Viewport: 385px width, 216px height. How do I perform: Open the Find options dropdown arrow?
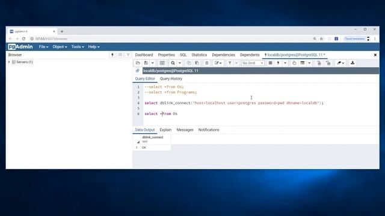[180, 63]
